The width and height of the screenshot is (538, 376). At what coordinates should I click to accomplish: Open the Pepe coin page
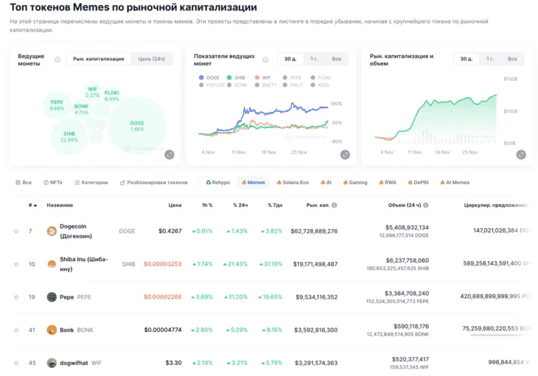coord(66,297)
